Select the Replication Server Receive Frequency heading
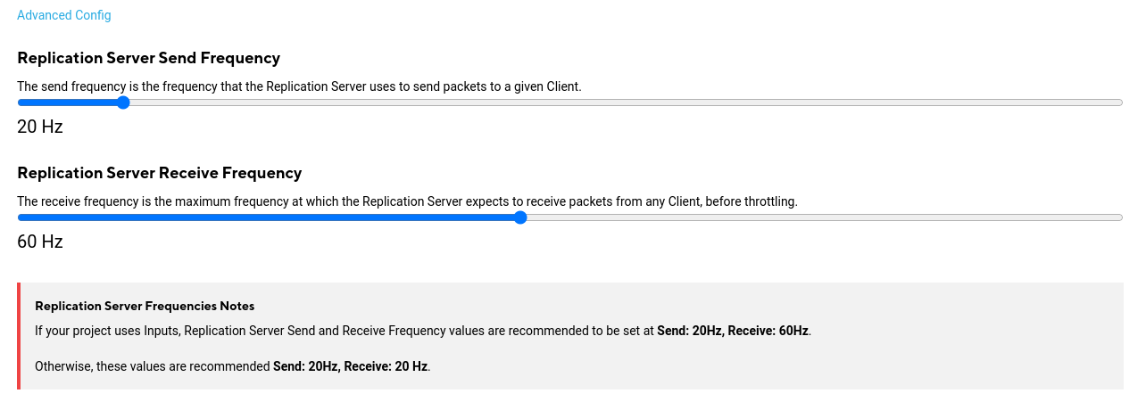 (x=159, y=173)
